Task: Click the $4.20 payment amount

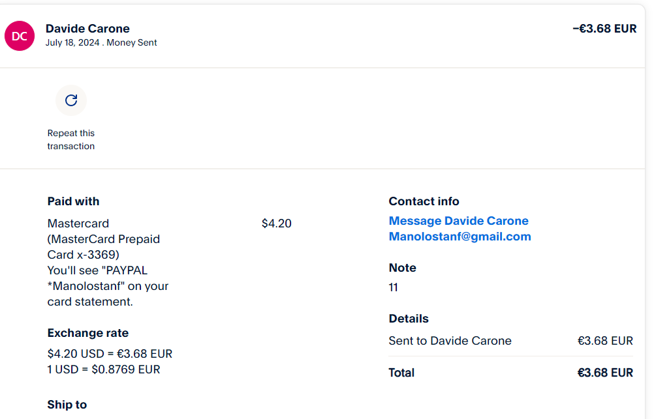Action: coord(276,224)
